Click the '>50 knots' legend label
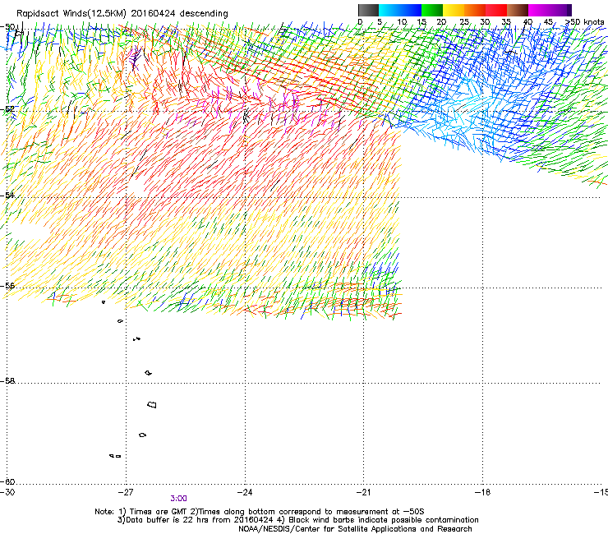This screenshot has height=534, width=608. pyautogui.click(x=585, y=22)
